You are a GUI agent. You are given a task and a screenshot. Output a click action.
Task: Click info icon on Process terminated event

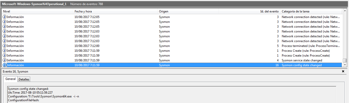pos(5,46)
